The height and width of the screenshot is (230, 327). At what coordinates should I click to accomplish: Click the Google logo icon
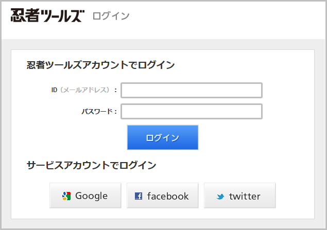(66, 196)
